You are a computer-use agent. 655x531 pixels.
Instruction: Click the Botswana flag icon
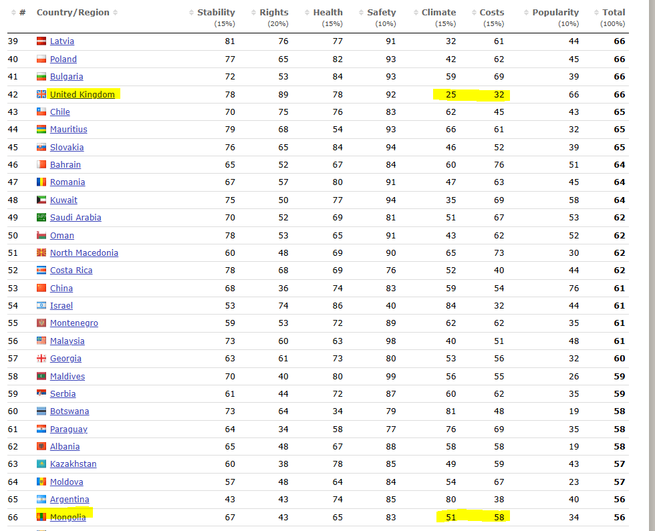41,411
